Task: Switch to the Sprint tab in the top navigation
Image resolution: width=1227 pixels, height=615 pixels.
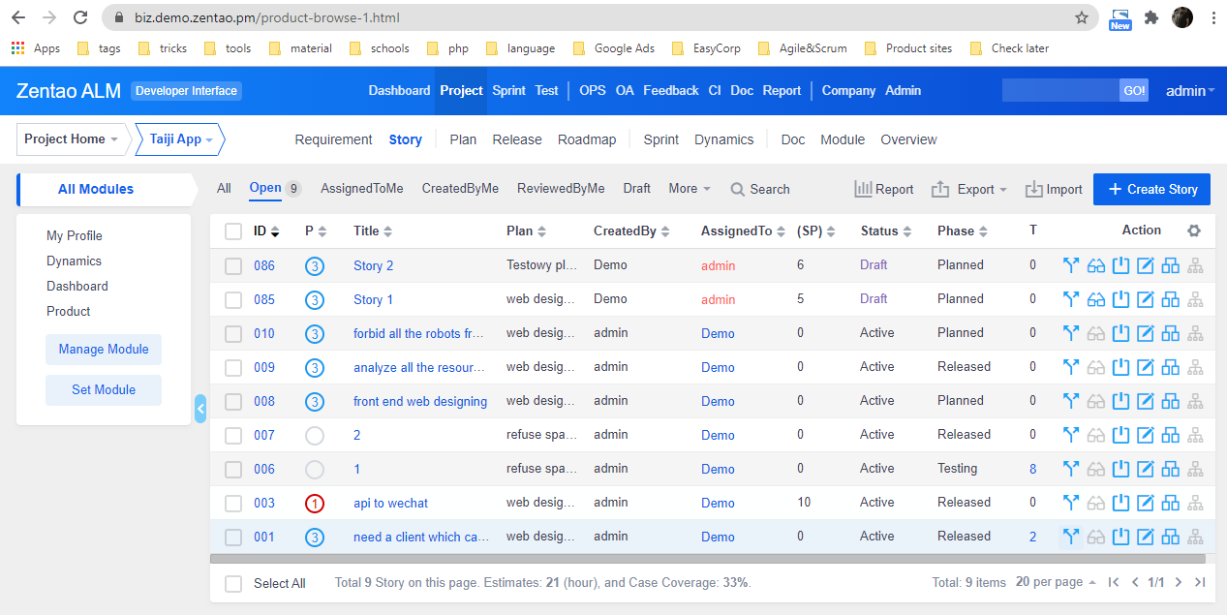Action: pos(508,91)
